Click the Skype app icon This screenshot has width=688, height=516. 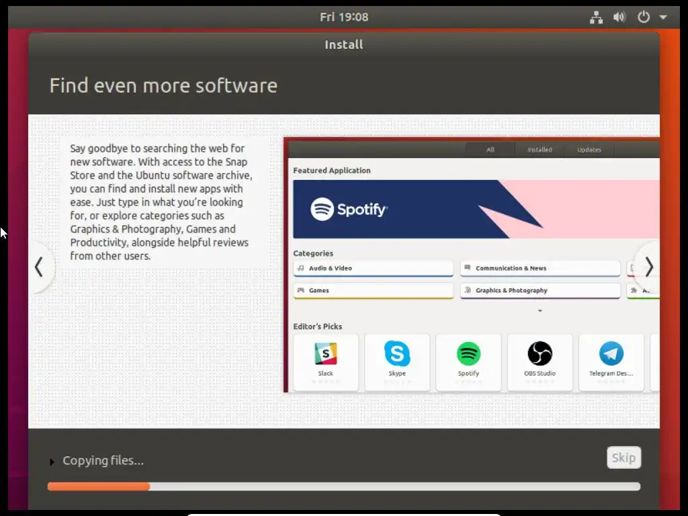397,353
